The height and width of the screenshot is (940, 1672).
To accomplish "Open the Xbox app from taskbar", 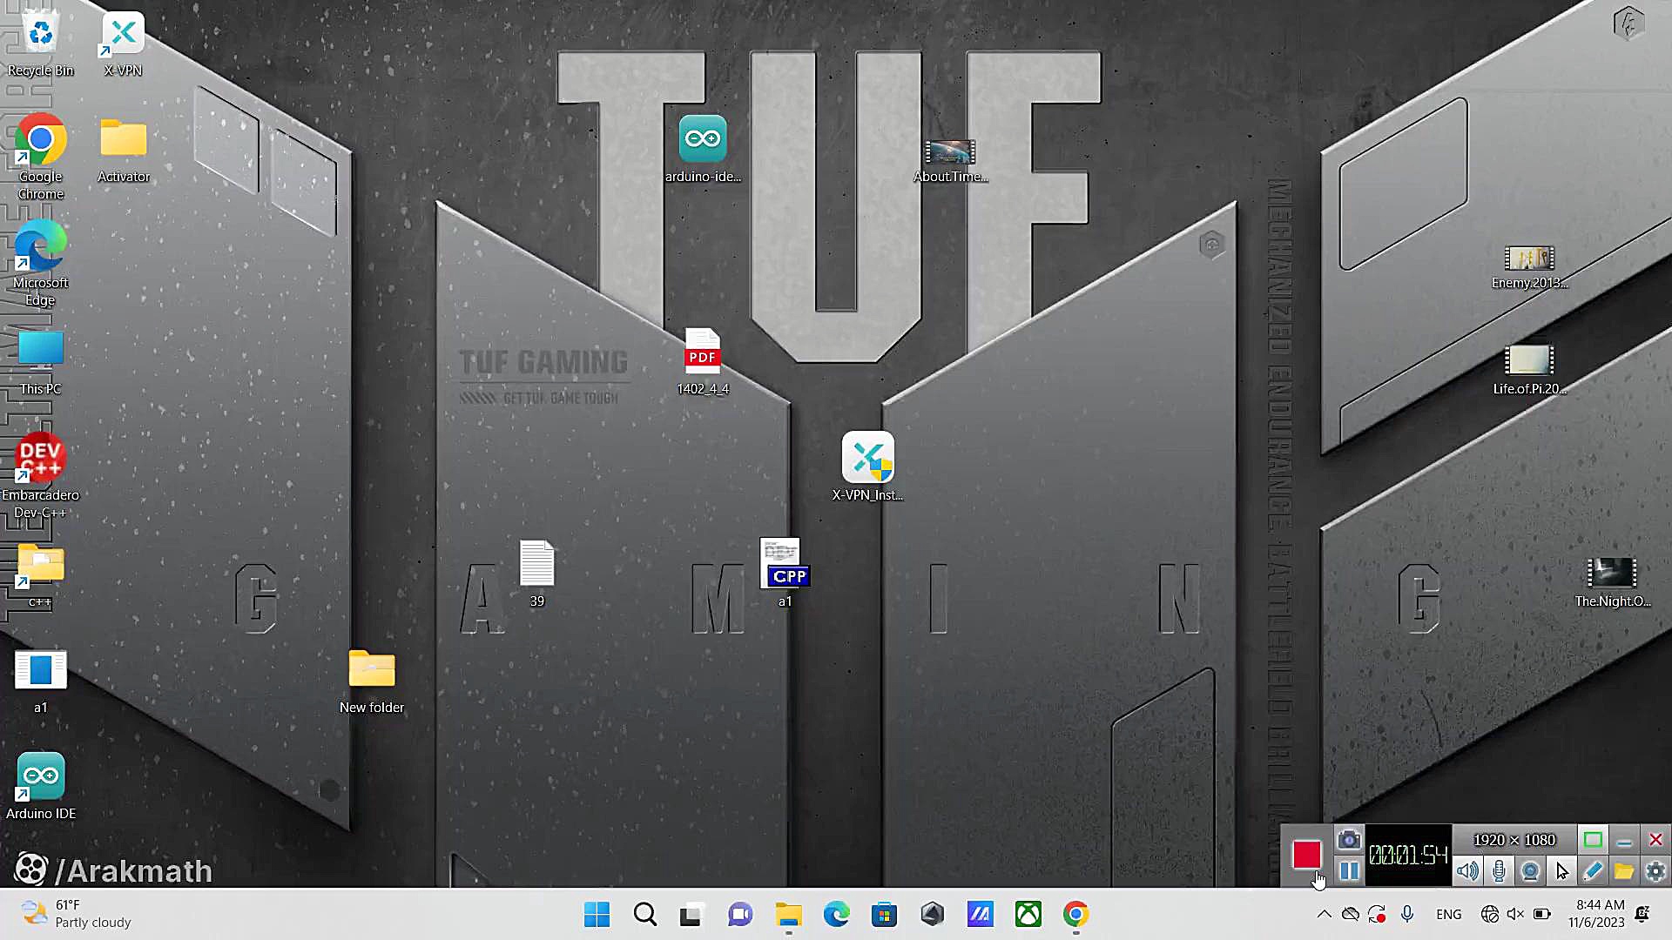I will pyautogui.click(x=1028, y=914).
